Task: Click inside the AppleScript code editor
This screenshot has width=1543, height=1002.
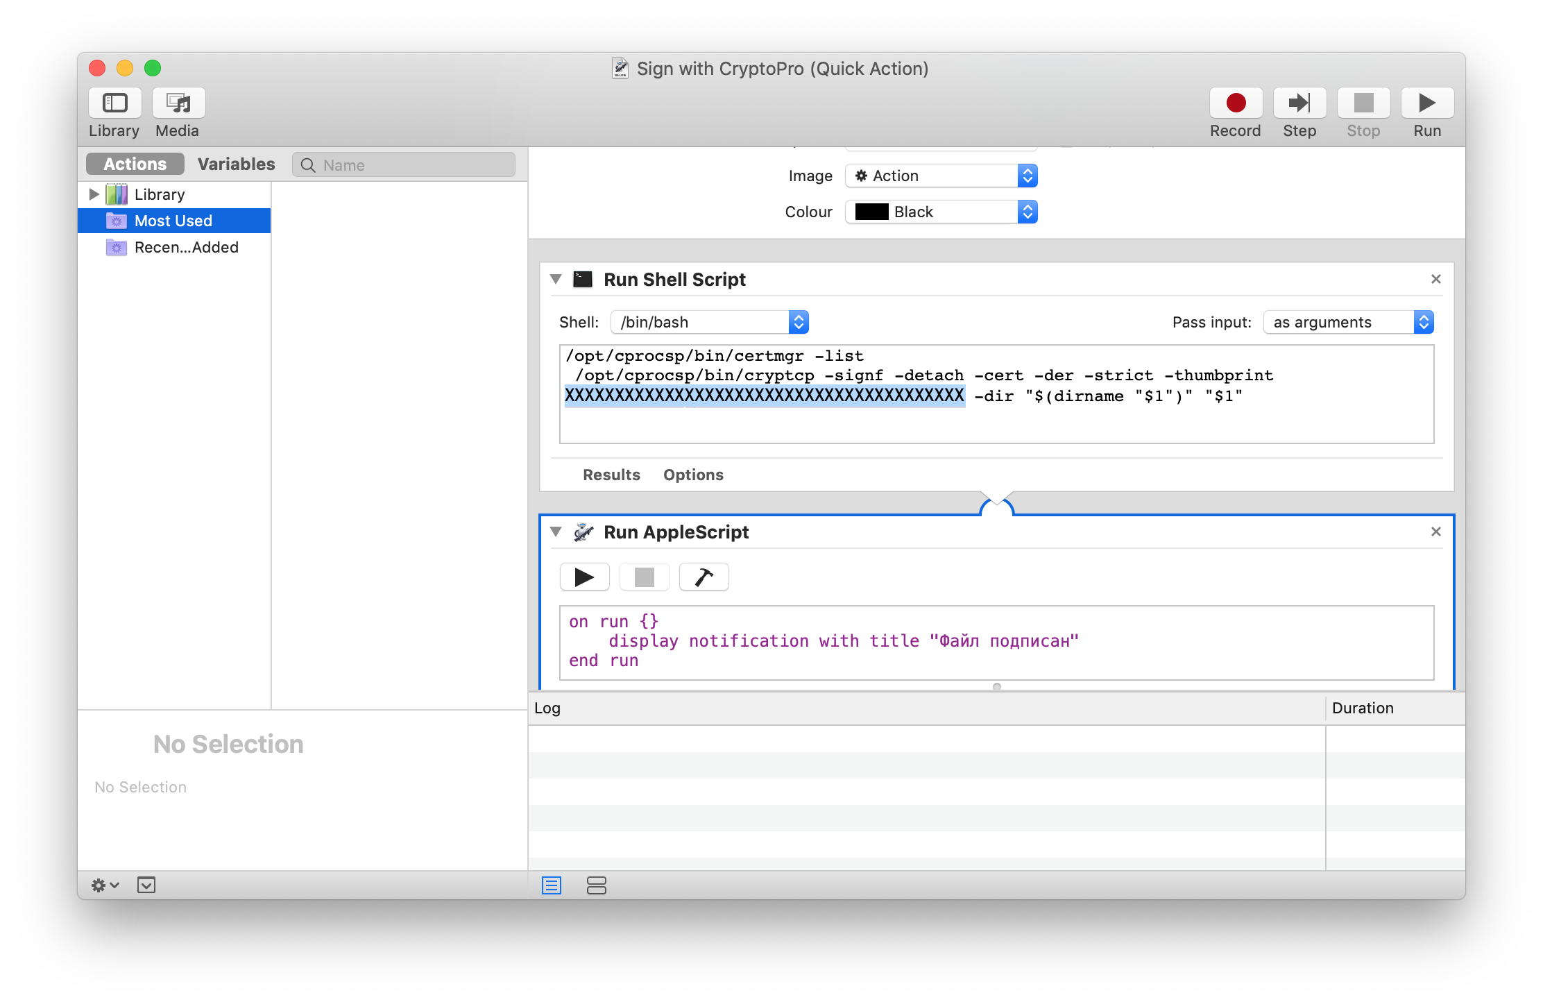Action: pos(996,643)
